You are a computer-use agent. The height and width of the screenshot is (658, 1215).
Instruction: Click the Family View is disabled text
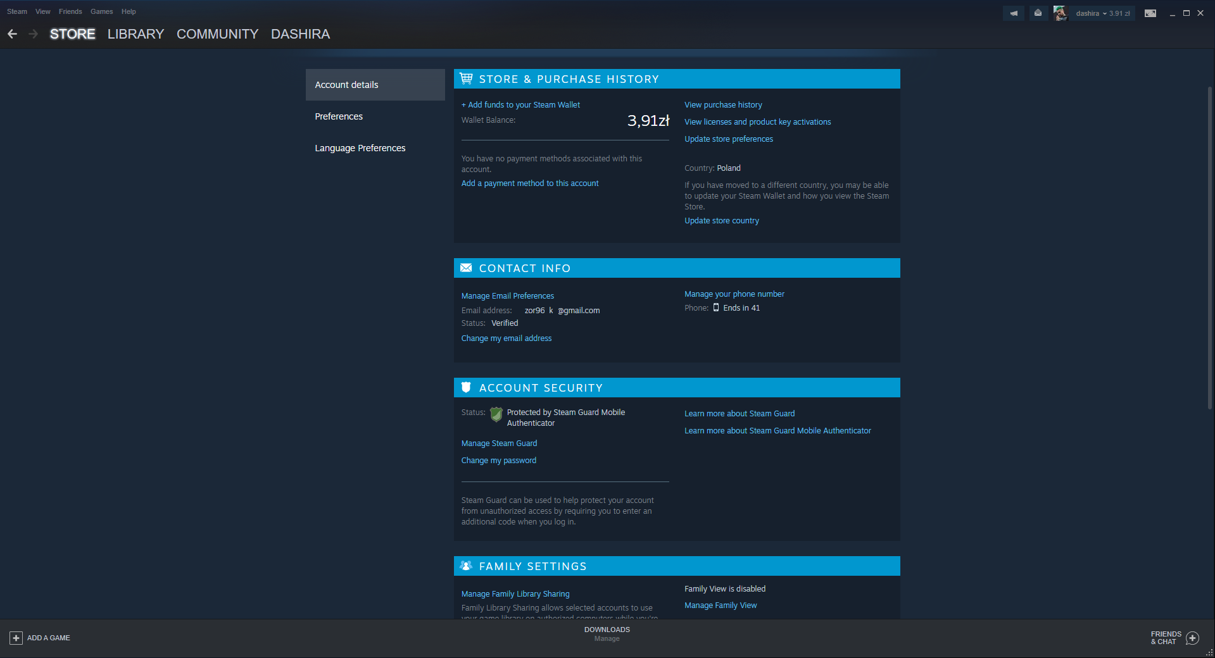(725, 589)
